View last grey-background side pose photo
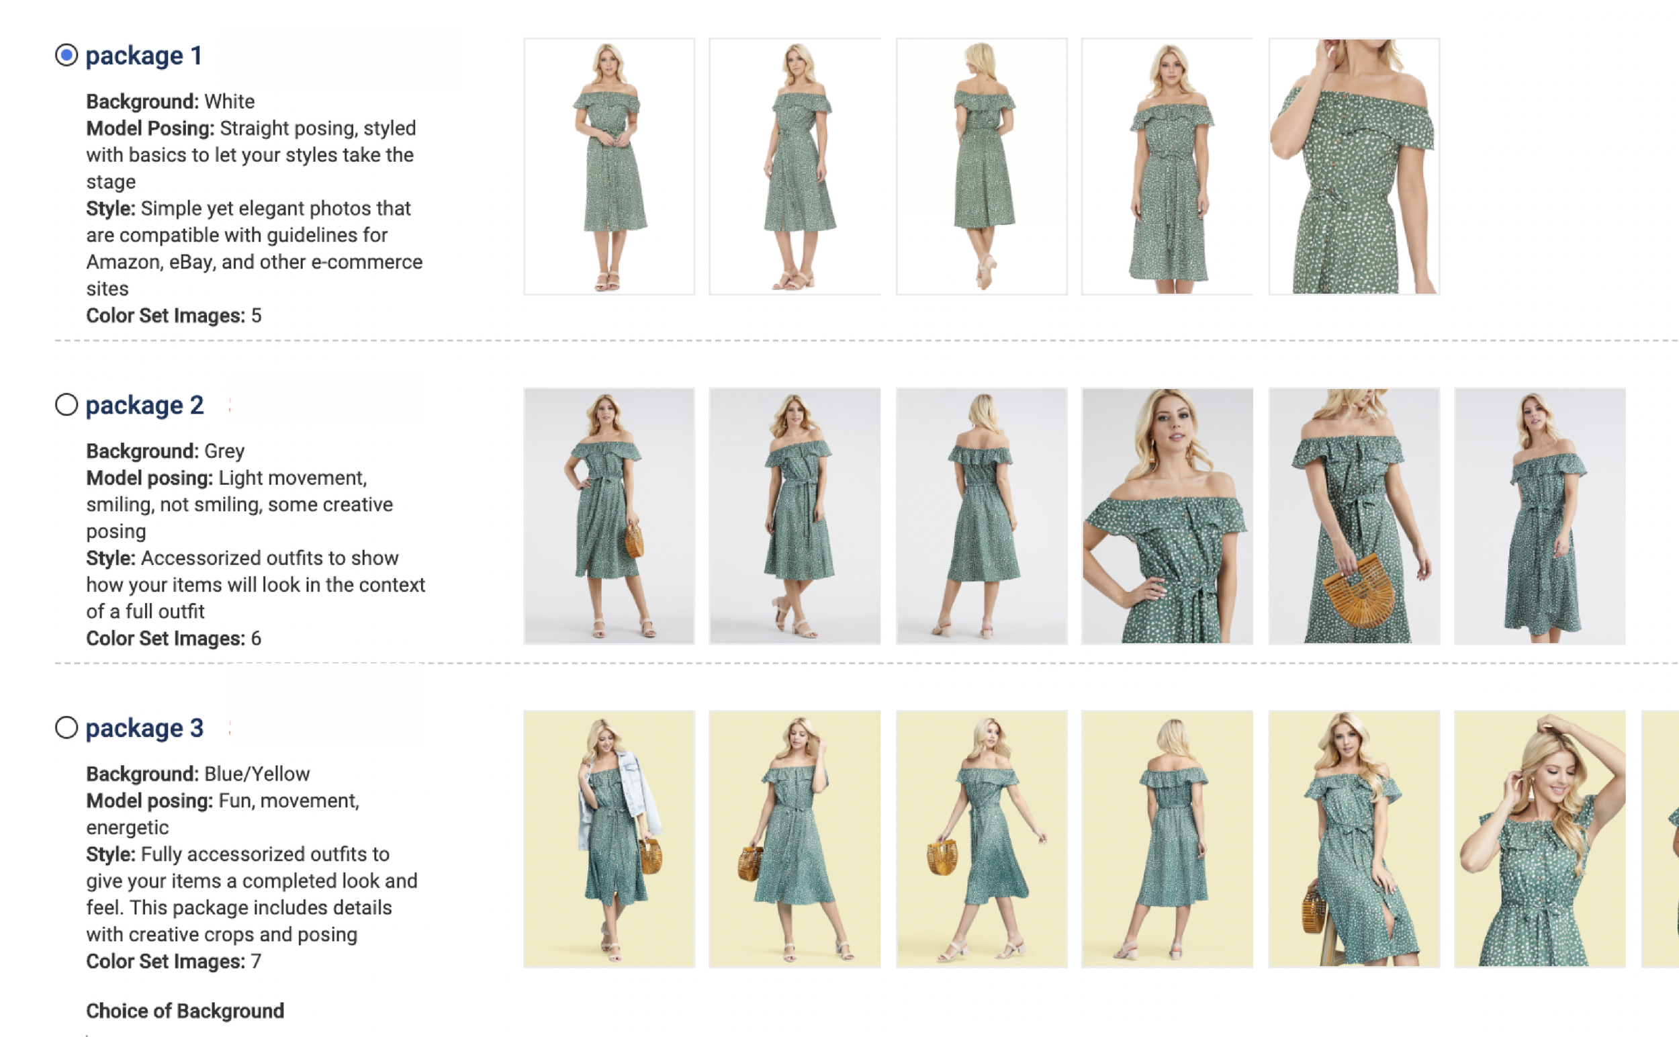This screenshot has width=1679, height=1037. (x=1540, y=516)
